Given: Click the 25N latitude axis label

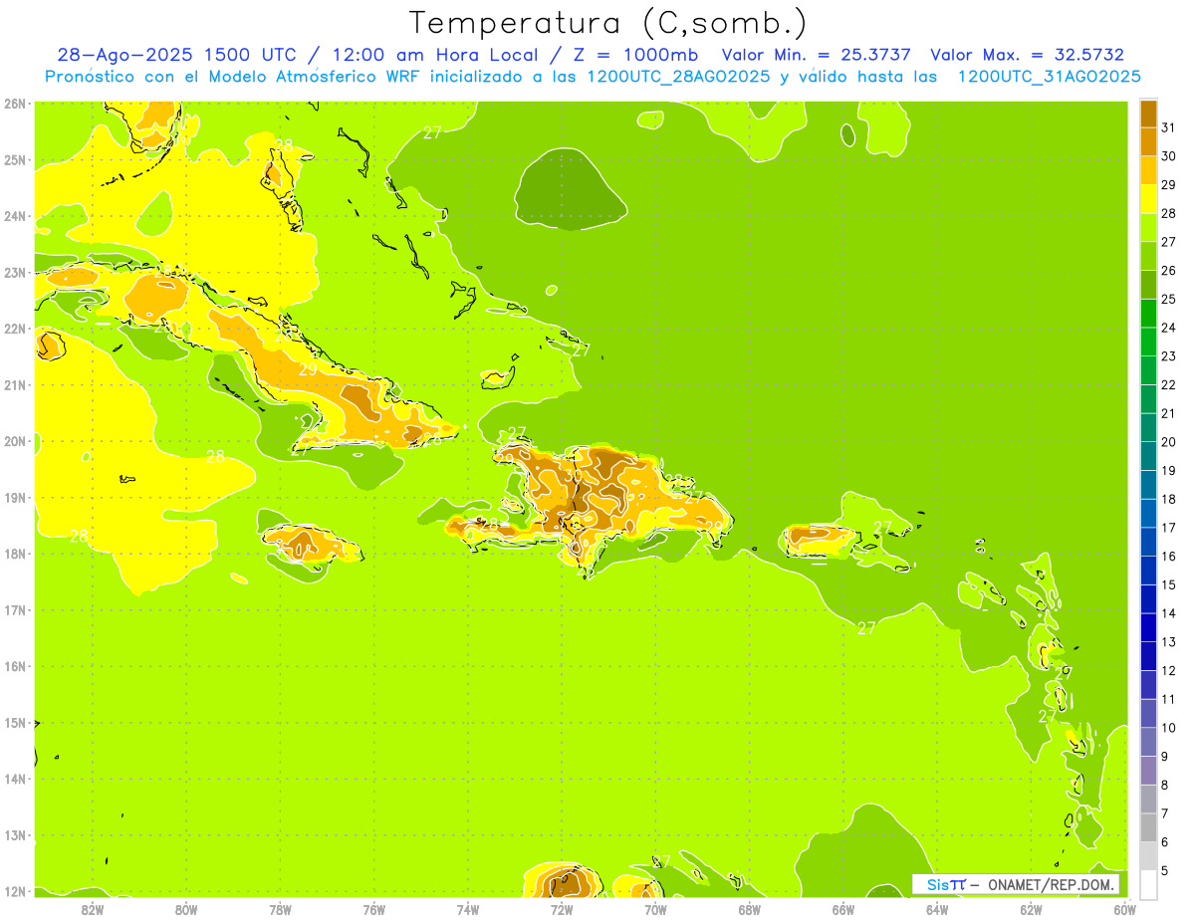Looking at the screenshot, I should tap(14, 160).
